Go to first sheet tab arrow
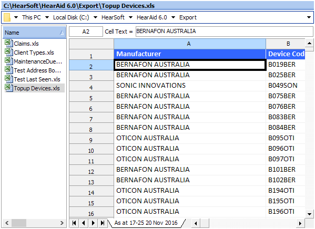315x229 pixels. point(74,223)
